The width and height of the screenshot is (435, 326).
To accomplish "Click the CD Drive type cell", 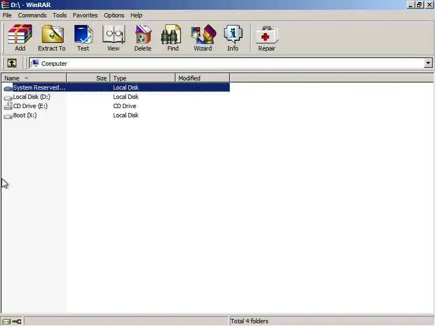I will 125,106.
